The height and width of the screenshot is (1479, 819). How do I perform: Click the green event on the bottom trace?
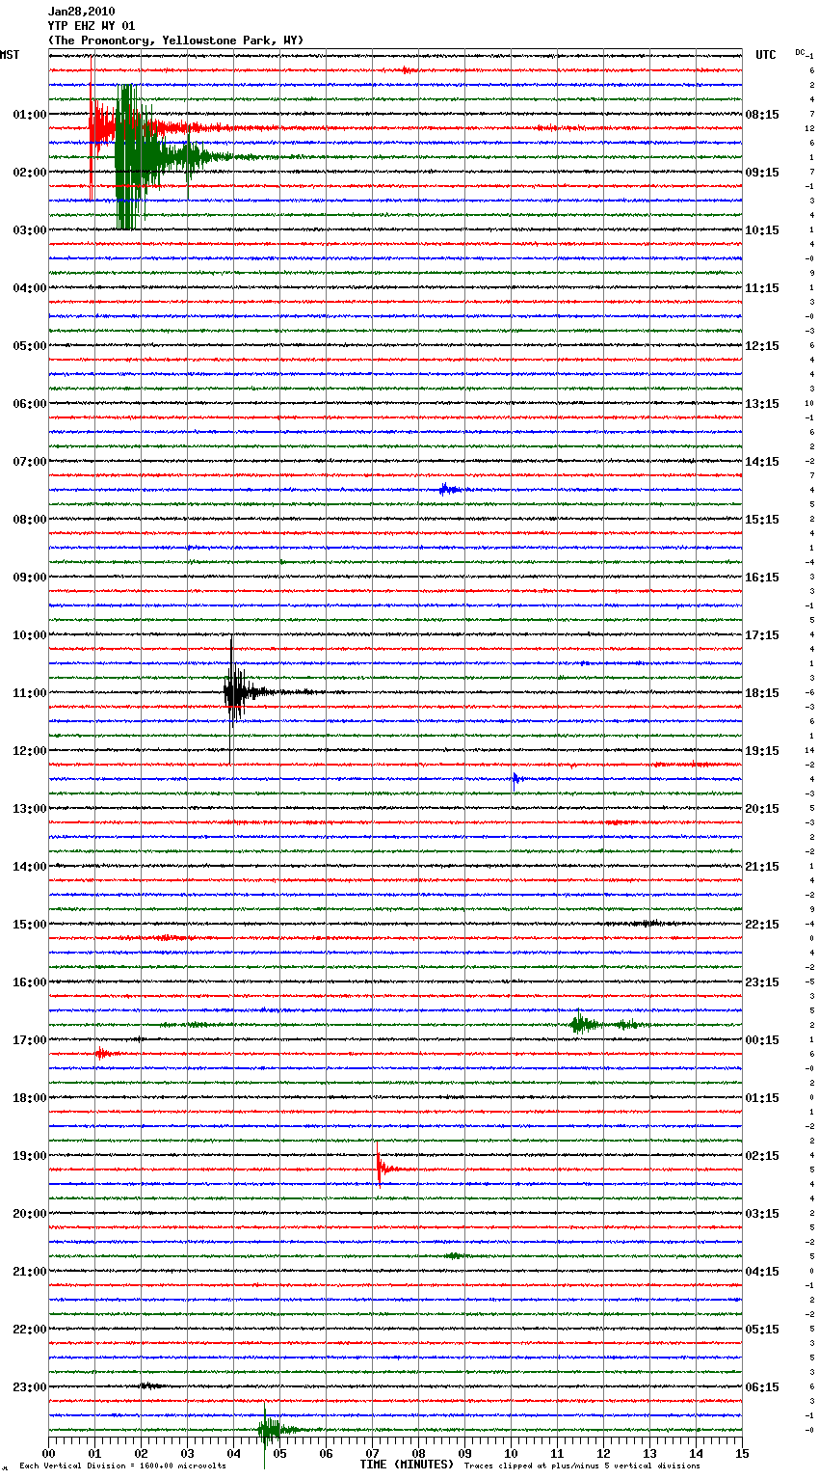click(275, 1429)
